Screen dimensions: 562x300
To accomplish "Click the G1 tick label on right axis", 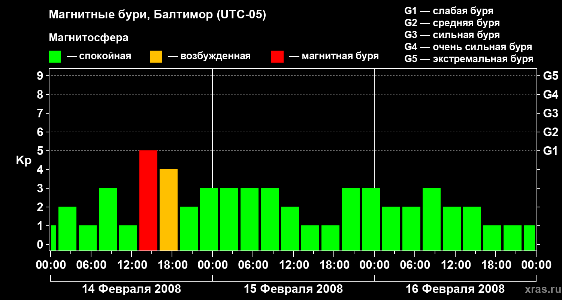I will (551, 151).
